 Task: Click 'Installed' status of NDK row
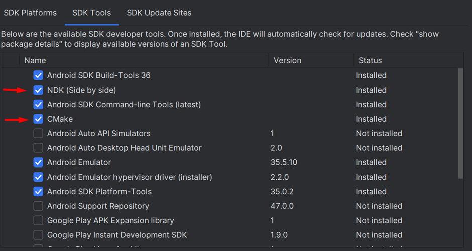point(371,90)
